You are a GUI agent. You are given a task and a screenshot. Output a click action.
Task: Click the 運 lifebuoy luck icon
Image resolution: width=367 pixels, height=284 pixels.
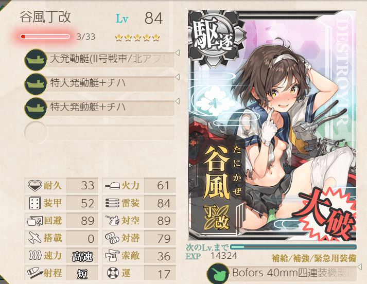pos(113,273)
